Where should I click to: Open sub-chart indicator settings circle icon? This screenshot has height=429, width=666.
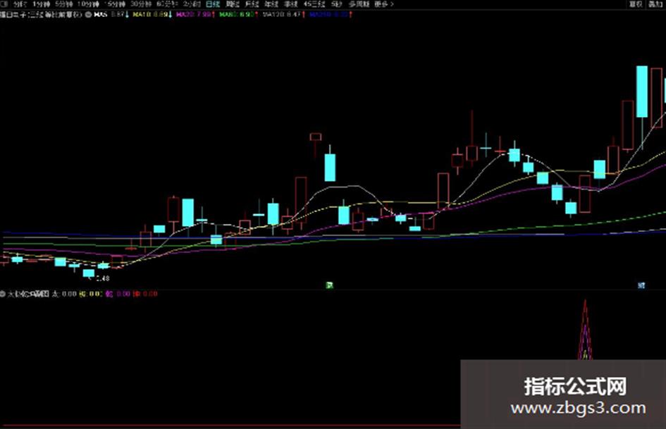click(3, 294)
